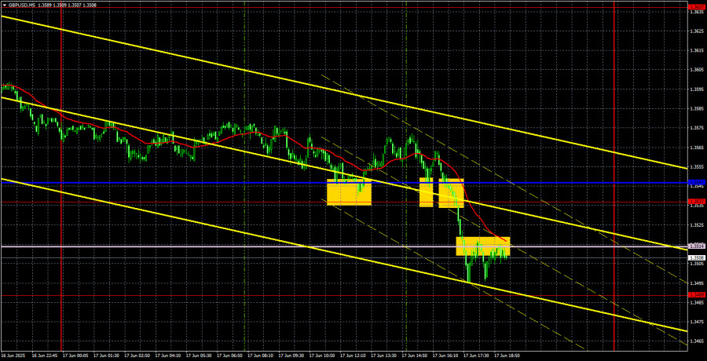Viewport: 707px width, 361px height.
Task: Select the red 1.3537 price tag
Action: pyautogui.click(x=697, y=202)
